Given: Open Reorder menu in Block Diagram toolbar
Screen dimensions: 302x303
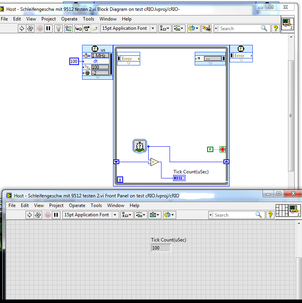Looking at the screenshot, I should coord(194,29).
